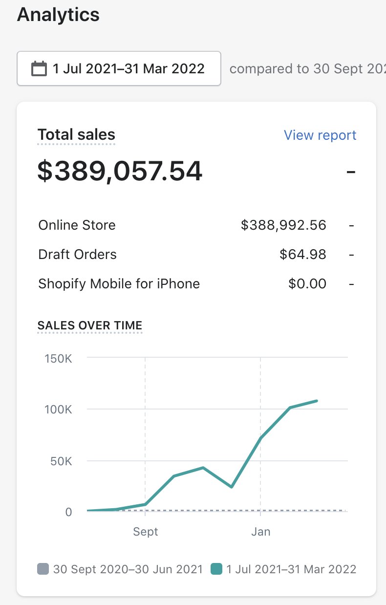Click the grey legend swatch for 2020–2021

click(x=43, y=569)
